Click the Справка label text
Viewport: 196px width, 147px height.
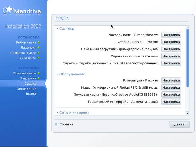[x=66, y=124]
